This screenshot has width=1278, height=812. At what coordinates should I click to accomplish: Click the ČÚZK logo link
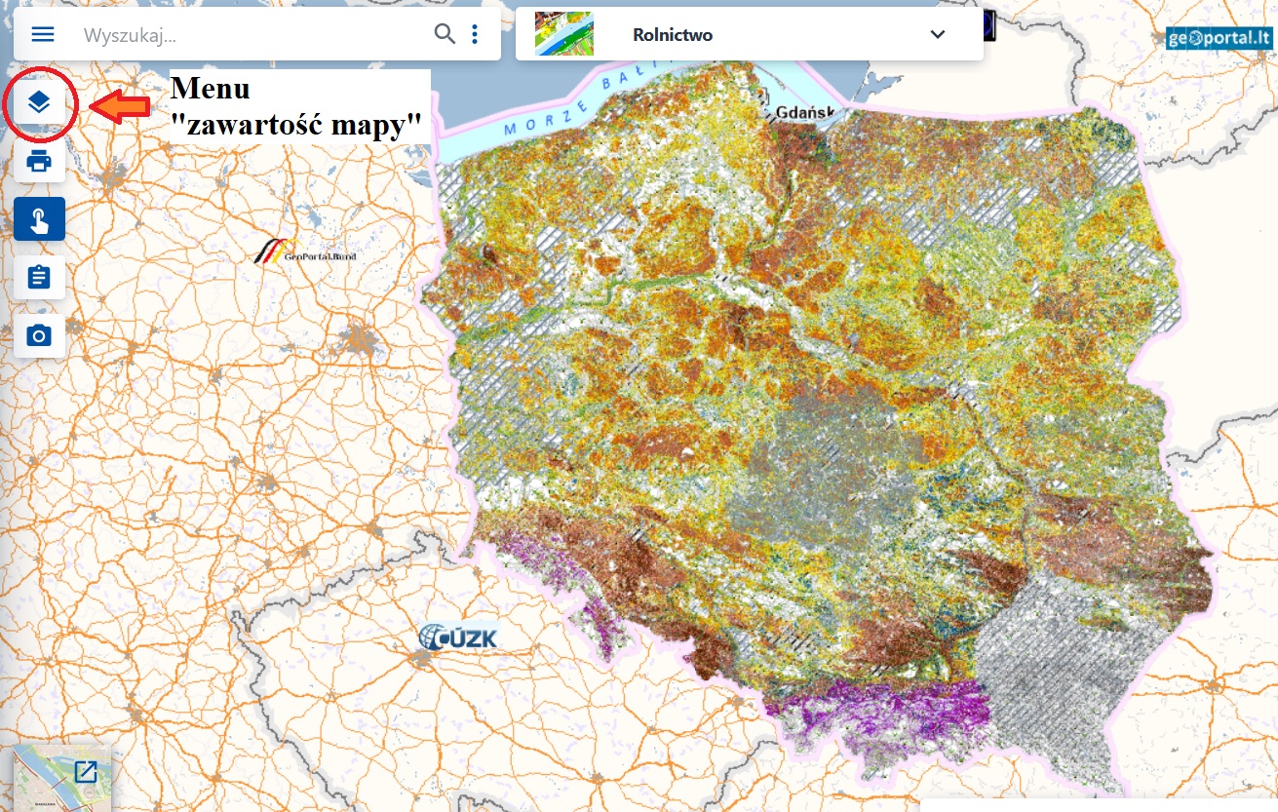coord(458,636)
